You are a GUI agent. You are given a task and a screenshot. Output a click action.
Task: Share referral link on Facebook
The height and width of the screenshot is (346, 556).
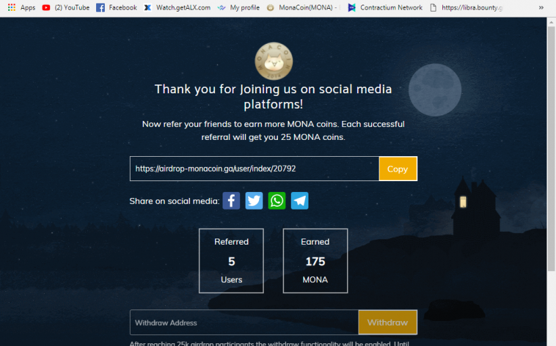click(231, 201)
